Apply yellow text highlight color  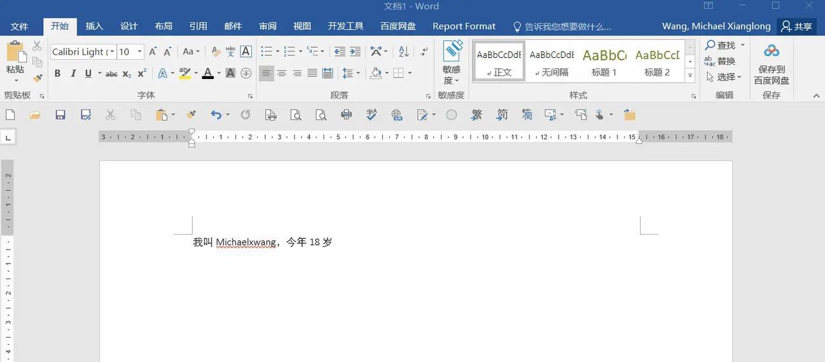[x=184, y=73]
